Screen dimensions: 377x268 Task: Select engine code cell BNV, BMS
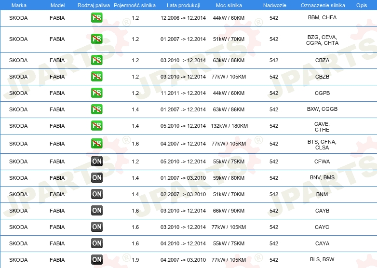pos(322,177)
